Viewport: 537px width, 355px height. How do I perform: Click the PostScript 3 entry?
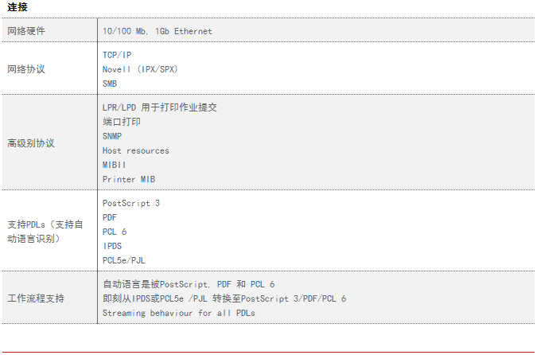coord(131,203)
